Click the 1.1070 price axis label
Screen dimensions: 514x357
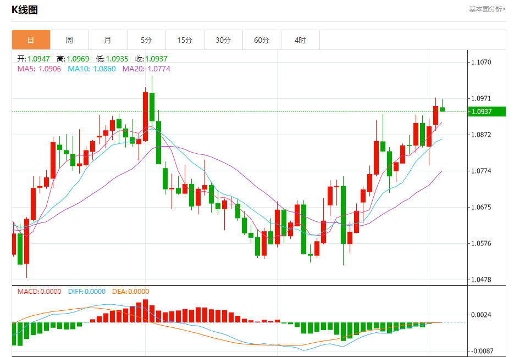point(481,62)
